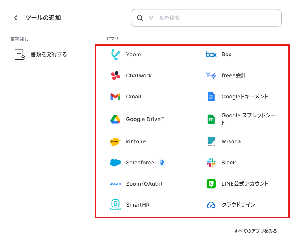Image resolution: width=293 pixels, height=250 pixels.
Task: Click the Googleドキュメント icon
Action: [211, 97]
